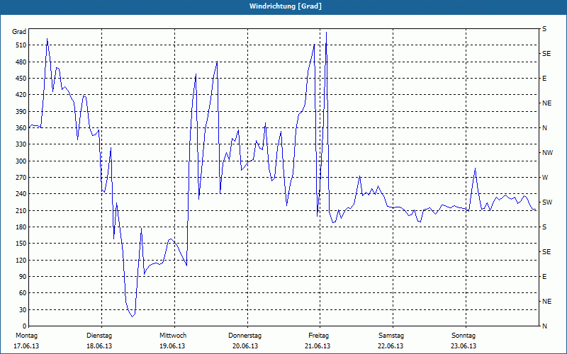Select the 'Donnerstag' day label
Screen dimensions: 567x354
245,336
